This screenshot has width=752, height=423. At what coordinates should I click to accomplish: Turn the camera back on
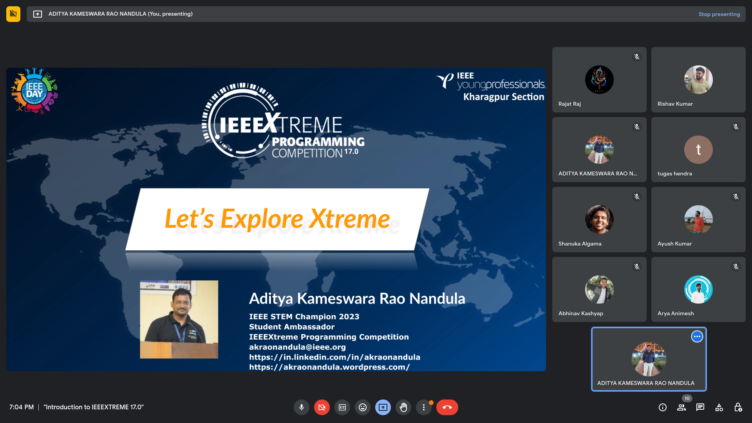click(x=322, y=407)
